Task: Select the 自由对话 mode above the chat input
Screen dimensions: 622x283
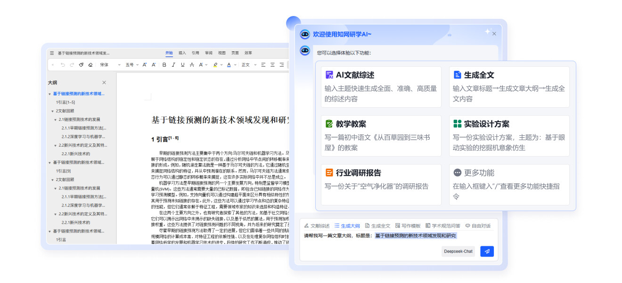Action: tap(478, 226)
